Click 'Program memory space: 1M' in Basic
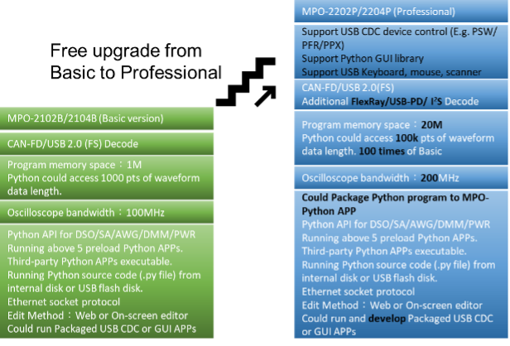 click(x=75, y=165)
